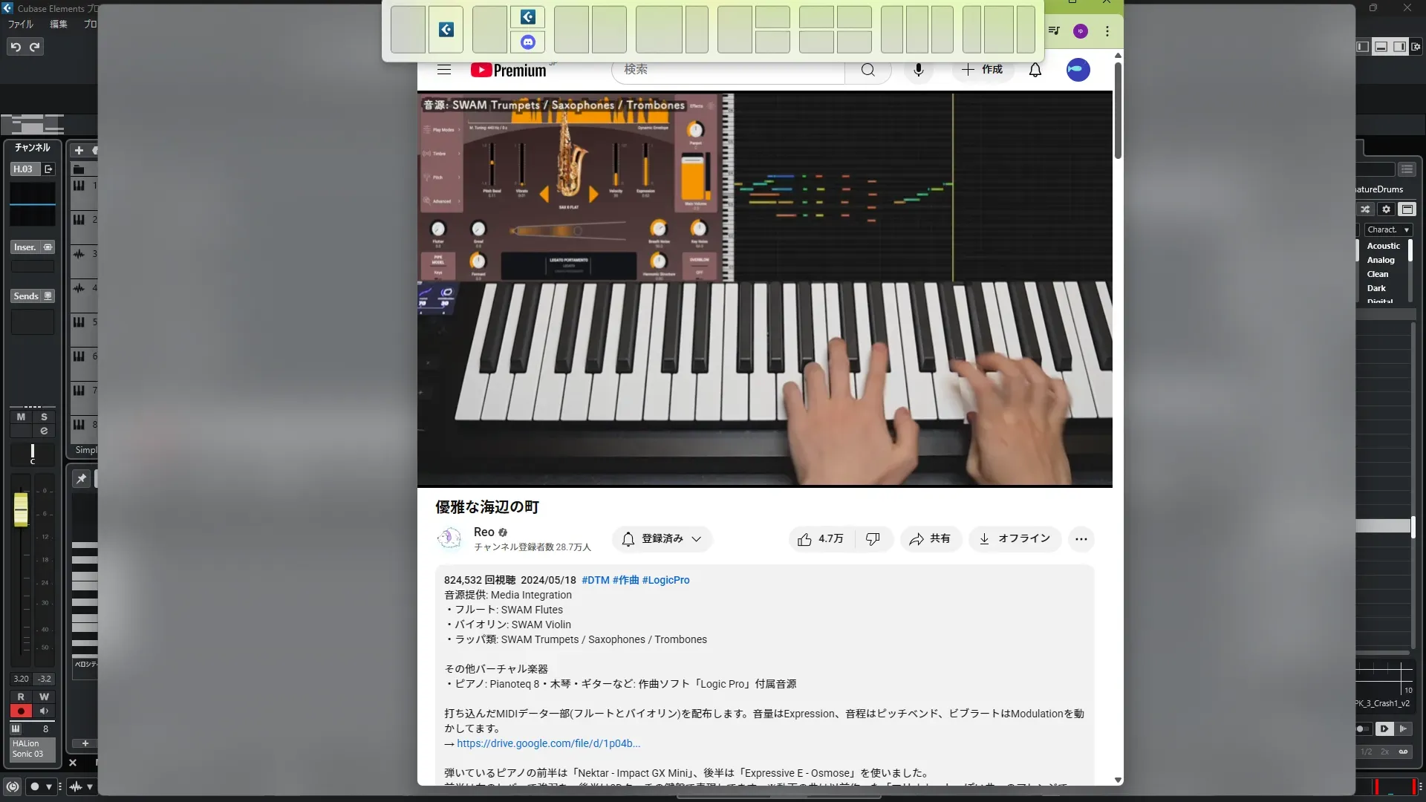The image size is (1426, 802).
Task: Dislike the video with thumbs down
Action: (873, 539)
